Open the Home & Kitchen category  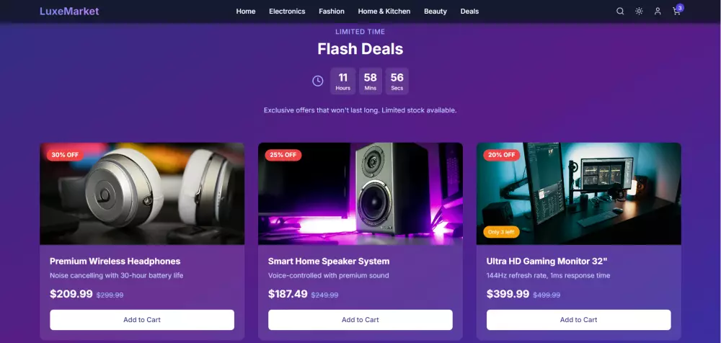384,12
